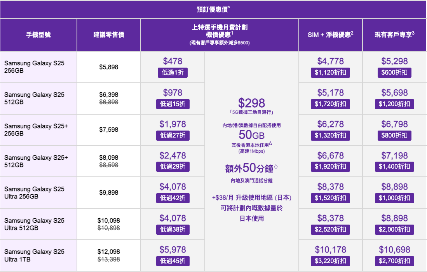The image size is (427, 272).
Task: Click the $1,120折扣 SIM offer badge
Action: pyautogui.click(x=330, y=73)
